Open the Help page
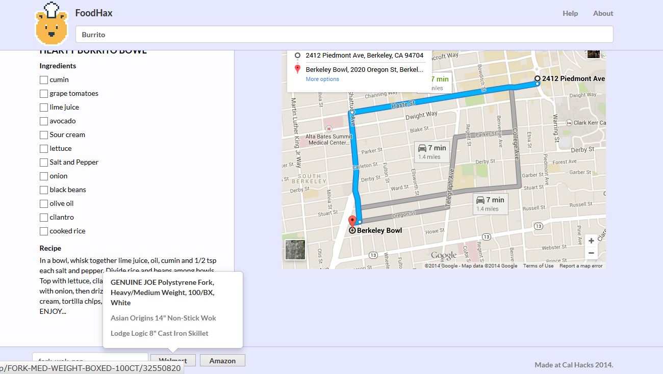The height and width of the screenshot is (374, 663). (570, 13)
